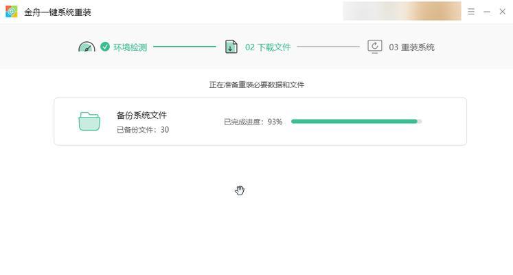
Task: Click the green backup progress bar
Action: pos(356,122)
